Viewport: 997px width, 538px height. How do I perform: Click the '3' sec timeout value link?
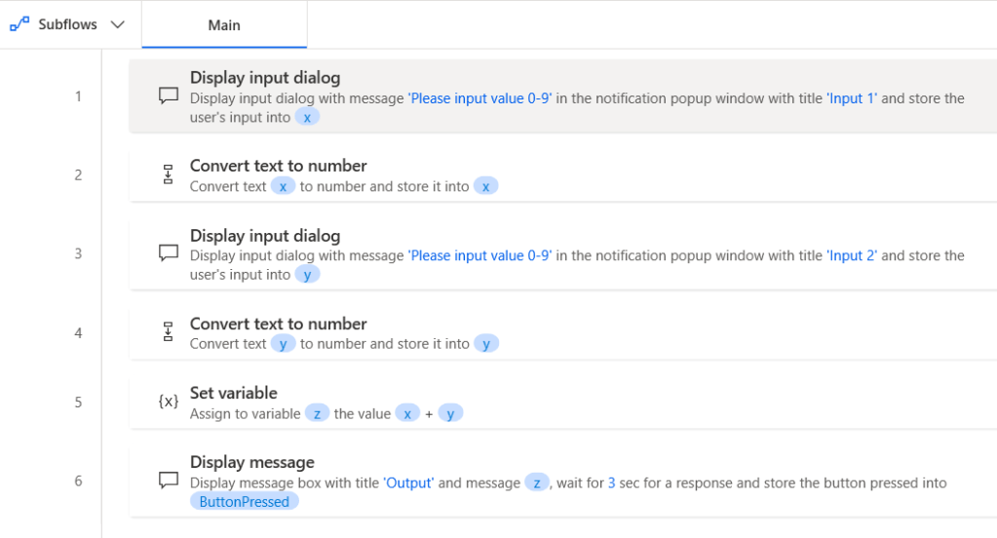[x=611, y=483]
